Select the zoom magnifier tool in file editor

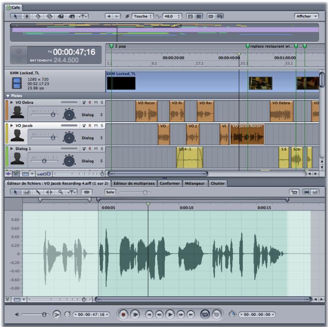click(60, 192)
